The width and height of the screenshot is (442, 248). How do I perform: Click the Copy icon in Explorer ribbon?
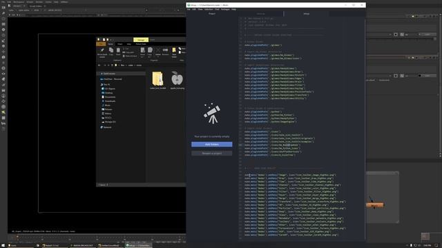coord(111,51)
